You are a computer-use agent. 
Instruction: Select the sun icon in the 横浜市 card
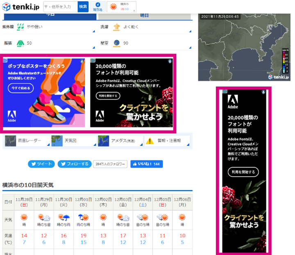point(113,7)
